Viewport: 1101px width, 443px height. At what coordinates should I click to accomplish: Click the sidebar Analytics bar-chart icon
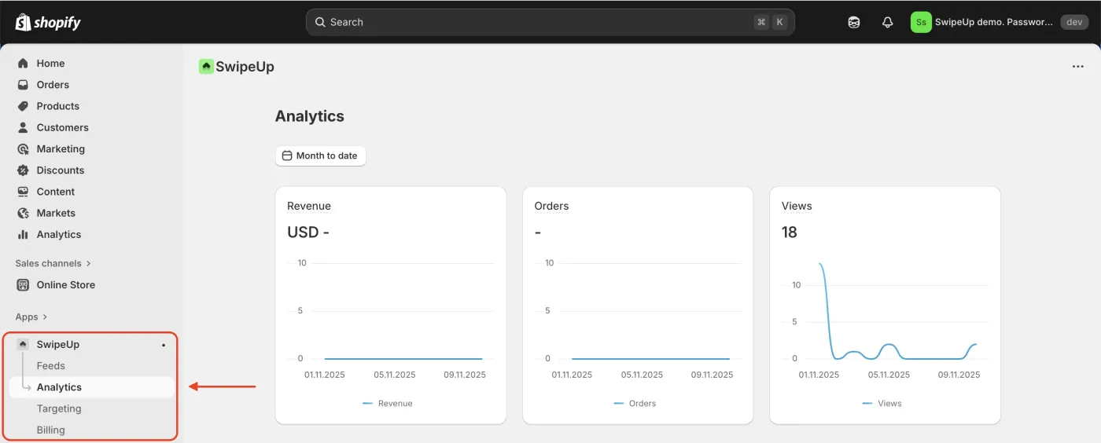pyautogui.click(x=23, y=234)
